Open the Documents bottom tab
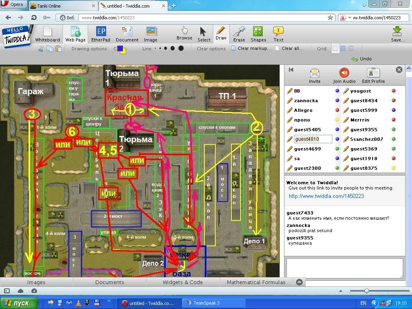The width and height of the screenshot is (412, 309). (x=109, y=282)
